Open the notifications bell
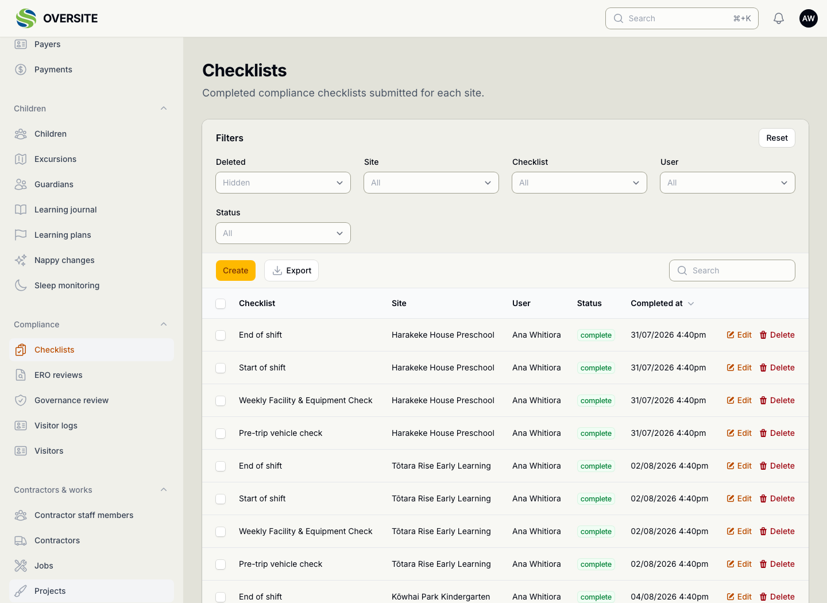Image resolution: width=827 pixels, height=603 pixels. 779,18
